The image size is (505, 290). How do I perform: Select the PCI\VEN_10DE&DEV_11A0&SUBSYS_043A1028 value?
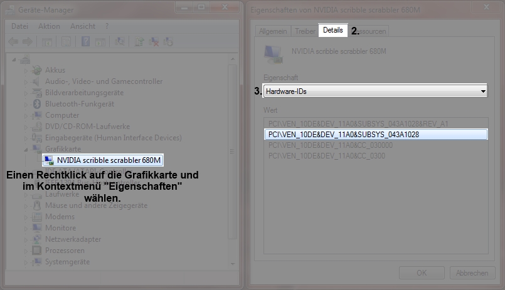[376, 134]
